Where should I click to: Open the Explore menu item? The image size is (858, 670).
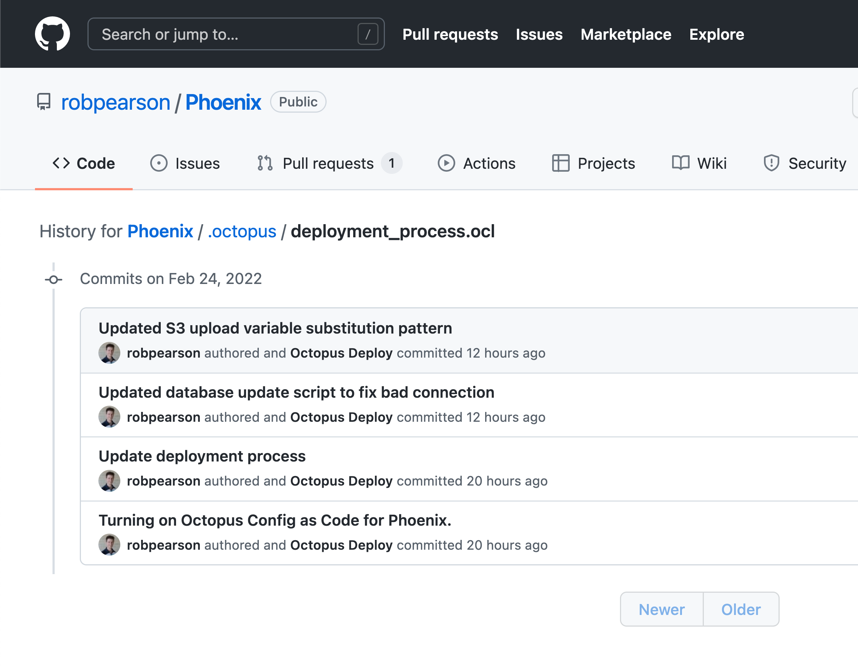click(716, 35)
